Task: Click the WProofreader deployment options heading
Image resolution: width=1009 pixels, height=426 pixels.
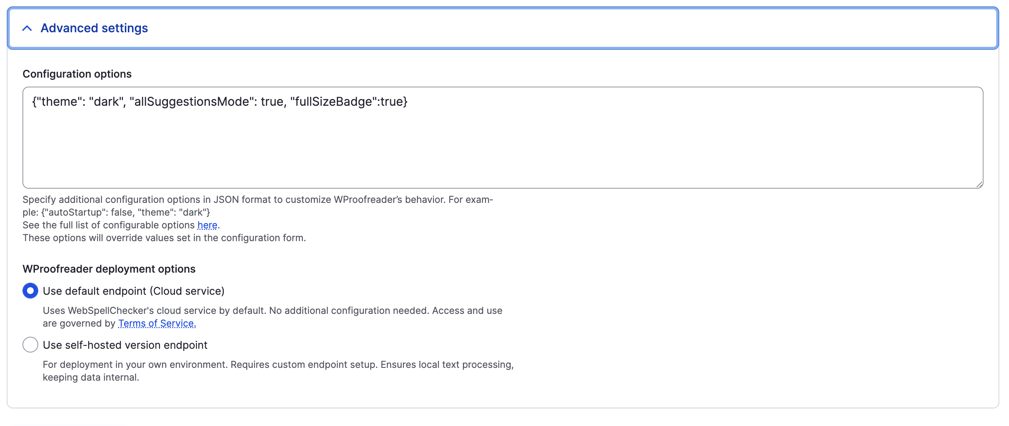Action: tap(108, 269)
